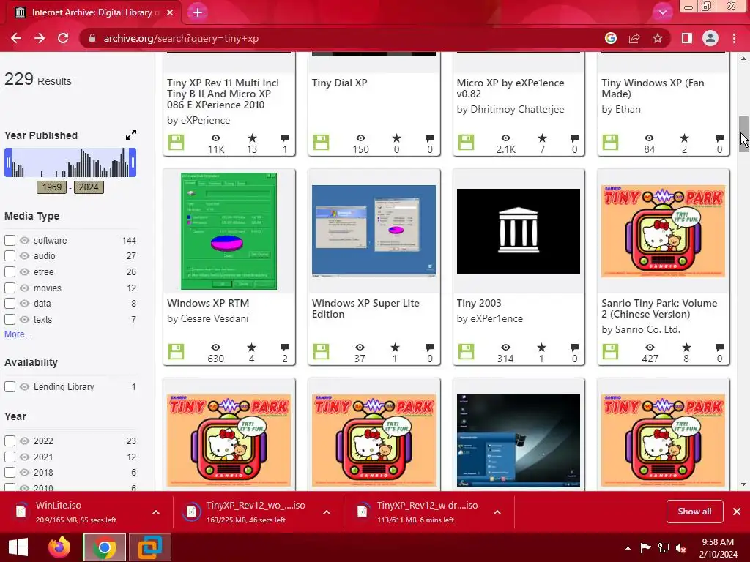
Task: Bookmark this page with the star
Action: 658,38
